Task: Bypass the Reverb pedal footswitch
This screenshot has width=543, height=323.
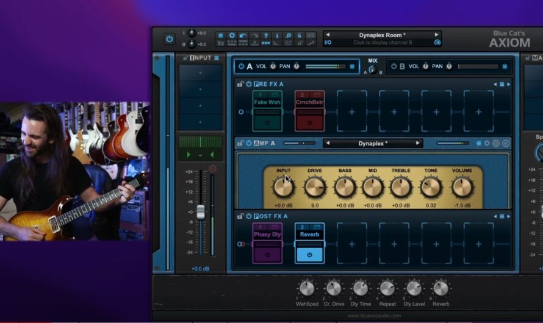Action: click(309, 255)
